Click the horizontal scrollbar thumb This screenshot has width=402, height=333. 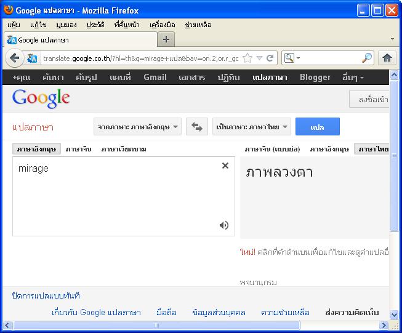tap(156, 326)
